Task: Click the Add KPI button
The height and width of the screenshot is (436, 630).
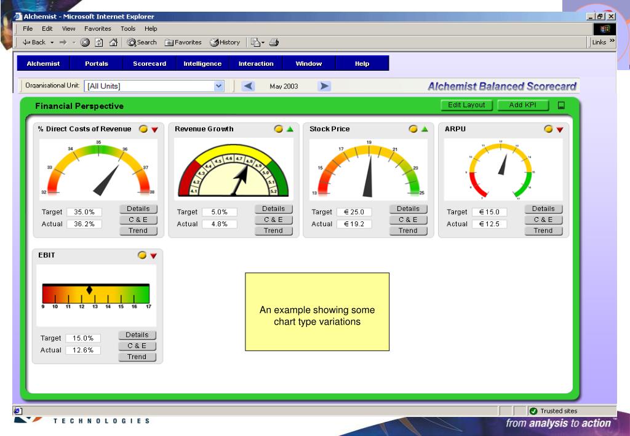Action: click(x=523, y=105)
